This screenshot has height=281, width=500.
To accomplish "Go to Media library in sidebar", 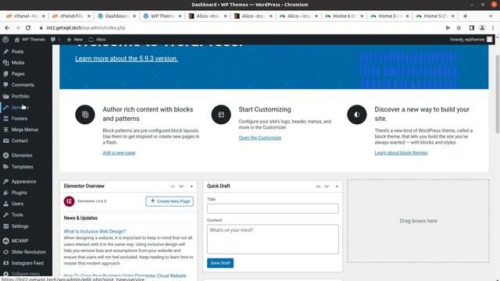I will pos(18,62).
